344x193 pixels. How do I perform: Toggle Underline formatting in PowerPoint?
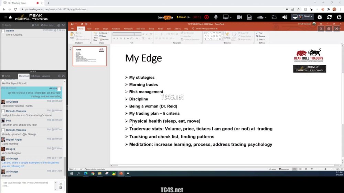click(x=121, y=38)
